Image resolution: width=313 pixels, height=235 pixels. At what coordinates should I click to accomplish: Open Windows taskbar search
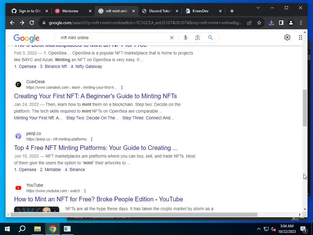click(x=22, y=229)
